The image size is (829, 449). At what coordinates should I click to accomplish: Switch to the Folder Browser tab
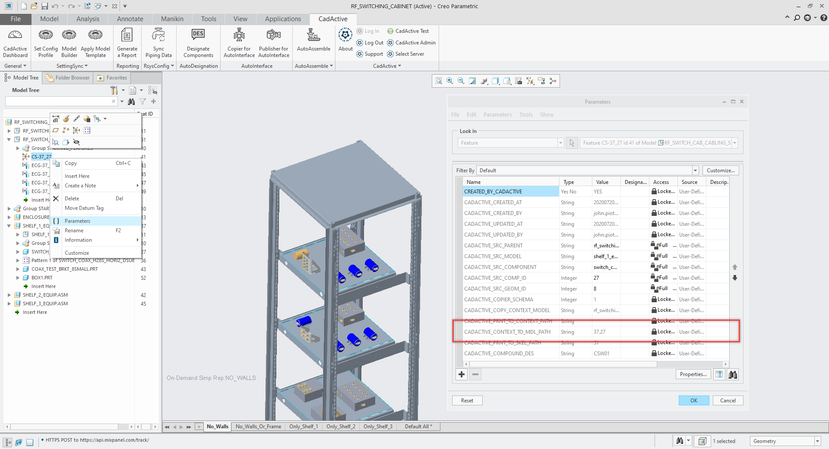pyautogui.click(x=68, y=78)
